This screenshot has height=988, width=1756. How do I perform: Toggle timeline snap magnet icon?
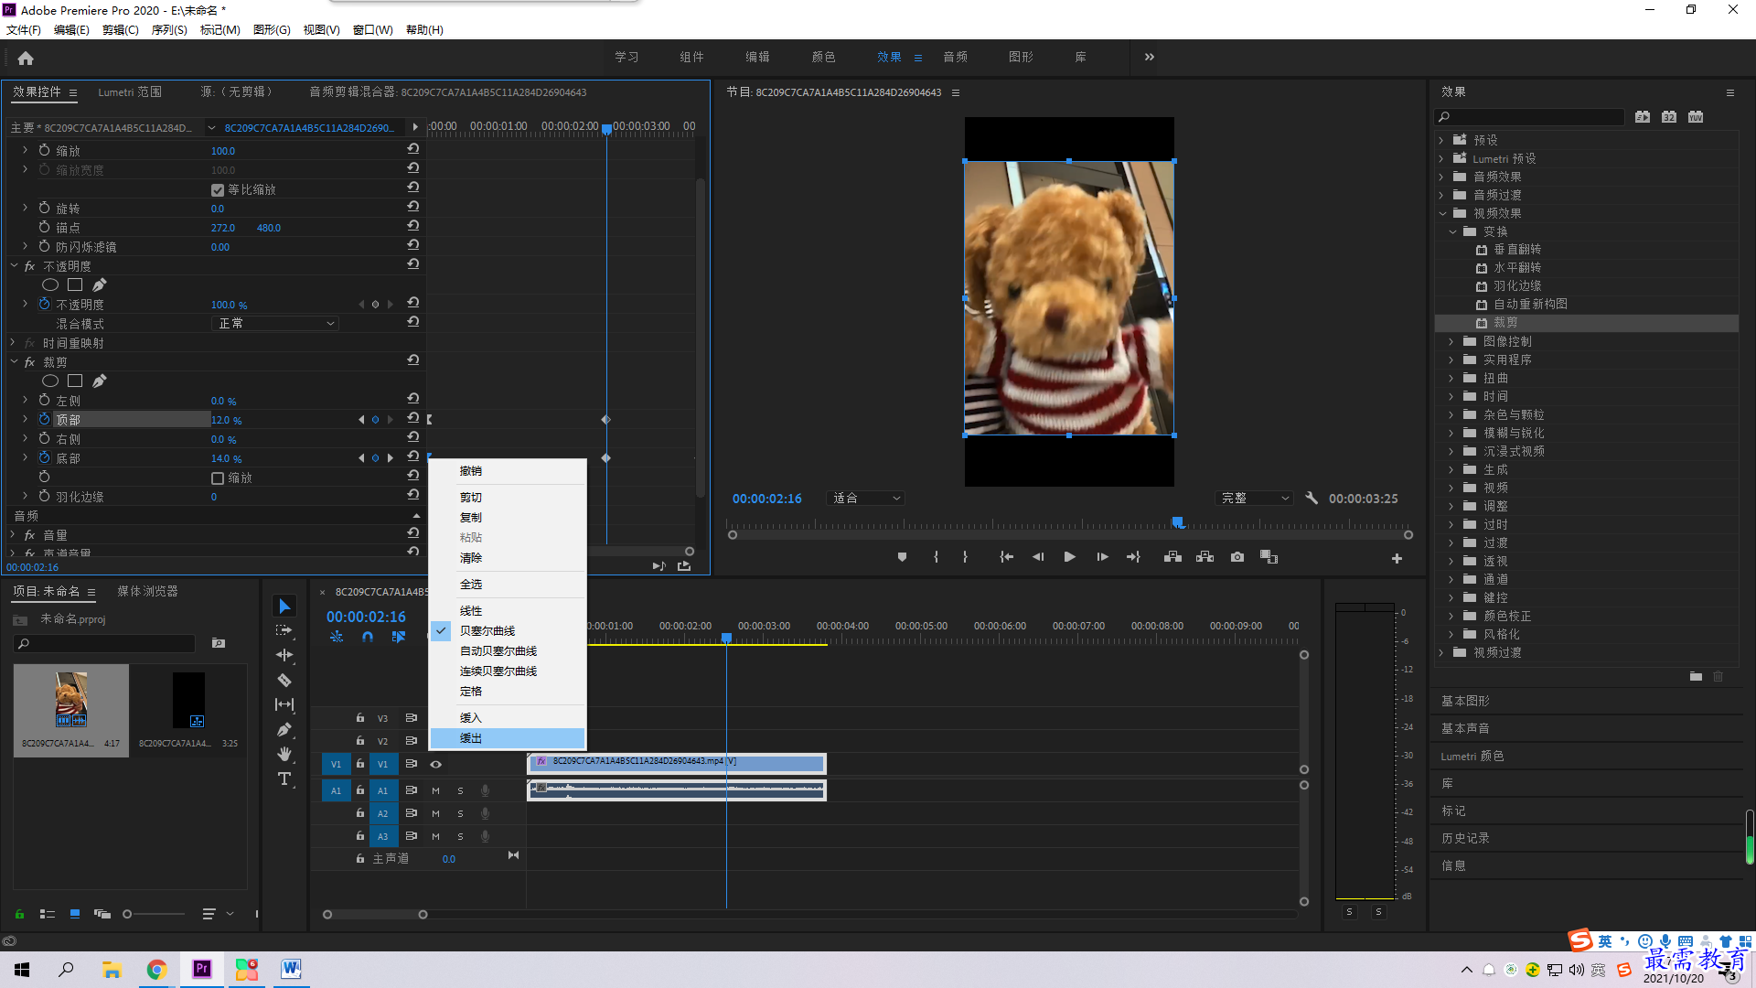(368, 637)
